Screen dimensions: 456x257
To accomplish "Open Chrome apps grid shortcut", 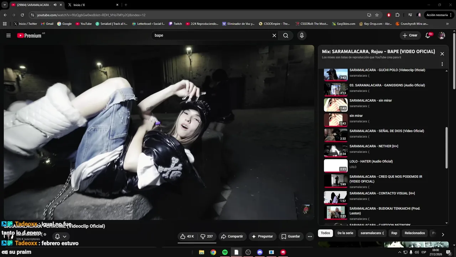I will [5, 24].
